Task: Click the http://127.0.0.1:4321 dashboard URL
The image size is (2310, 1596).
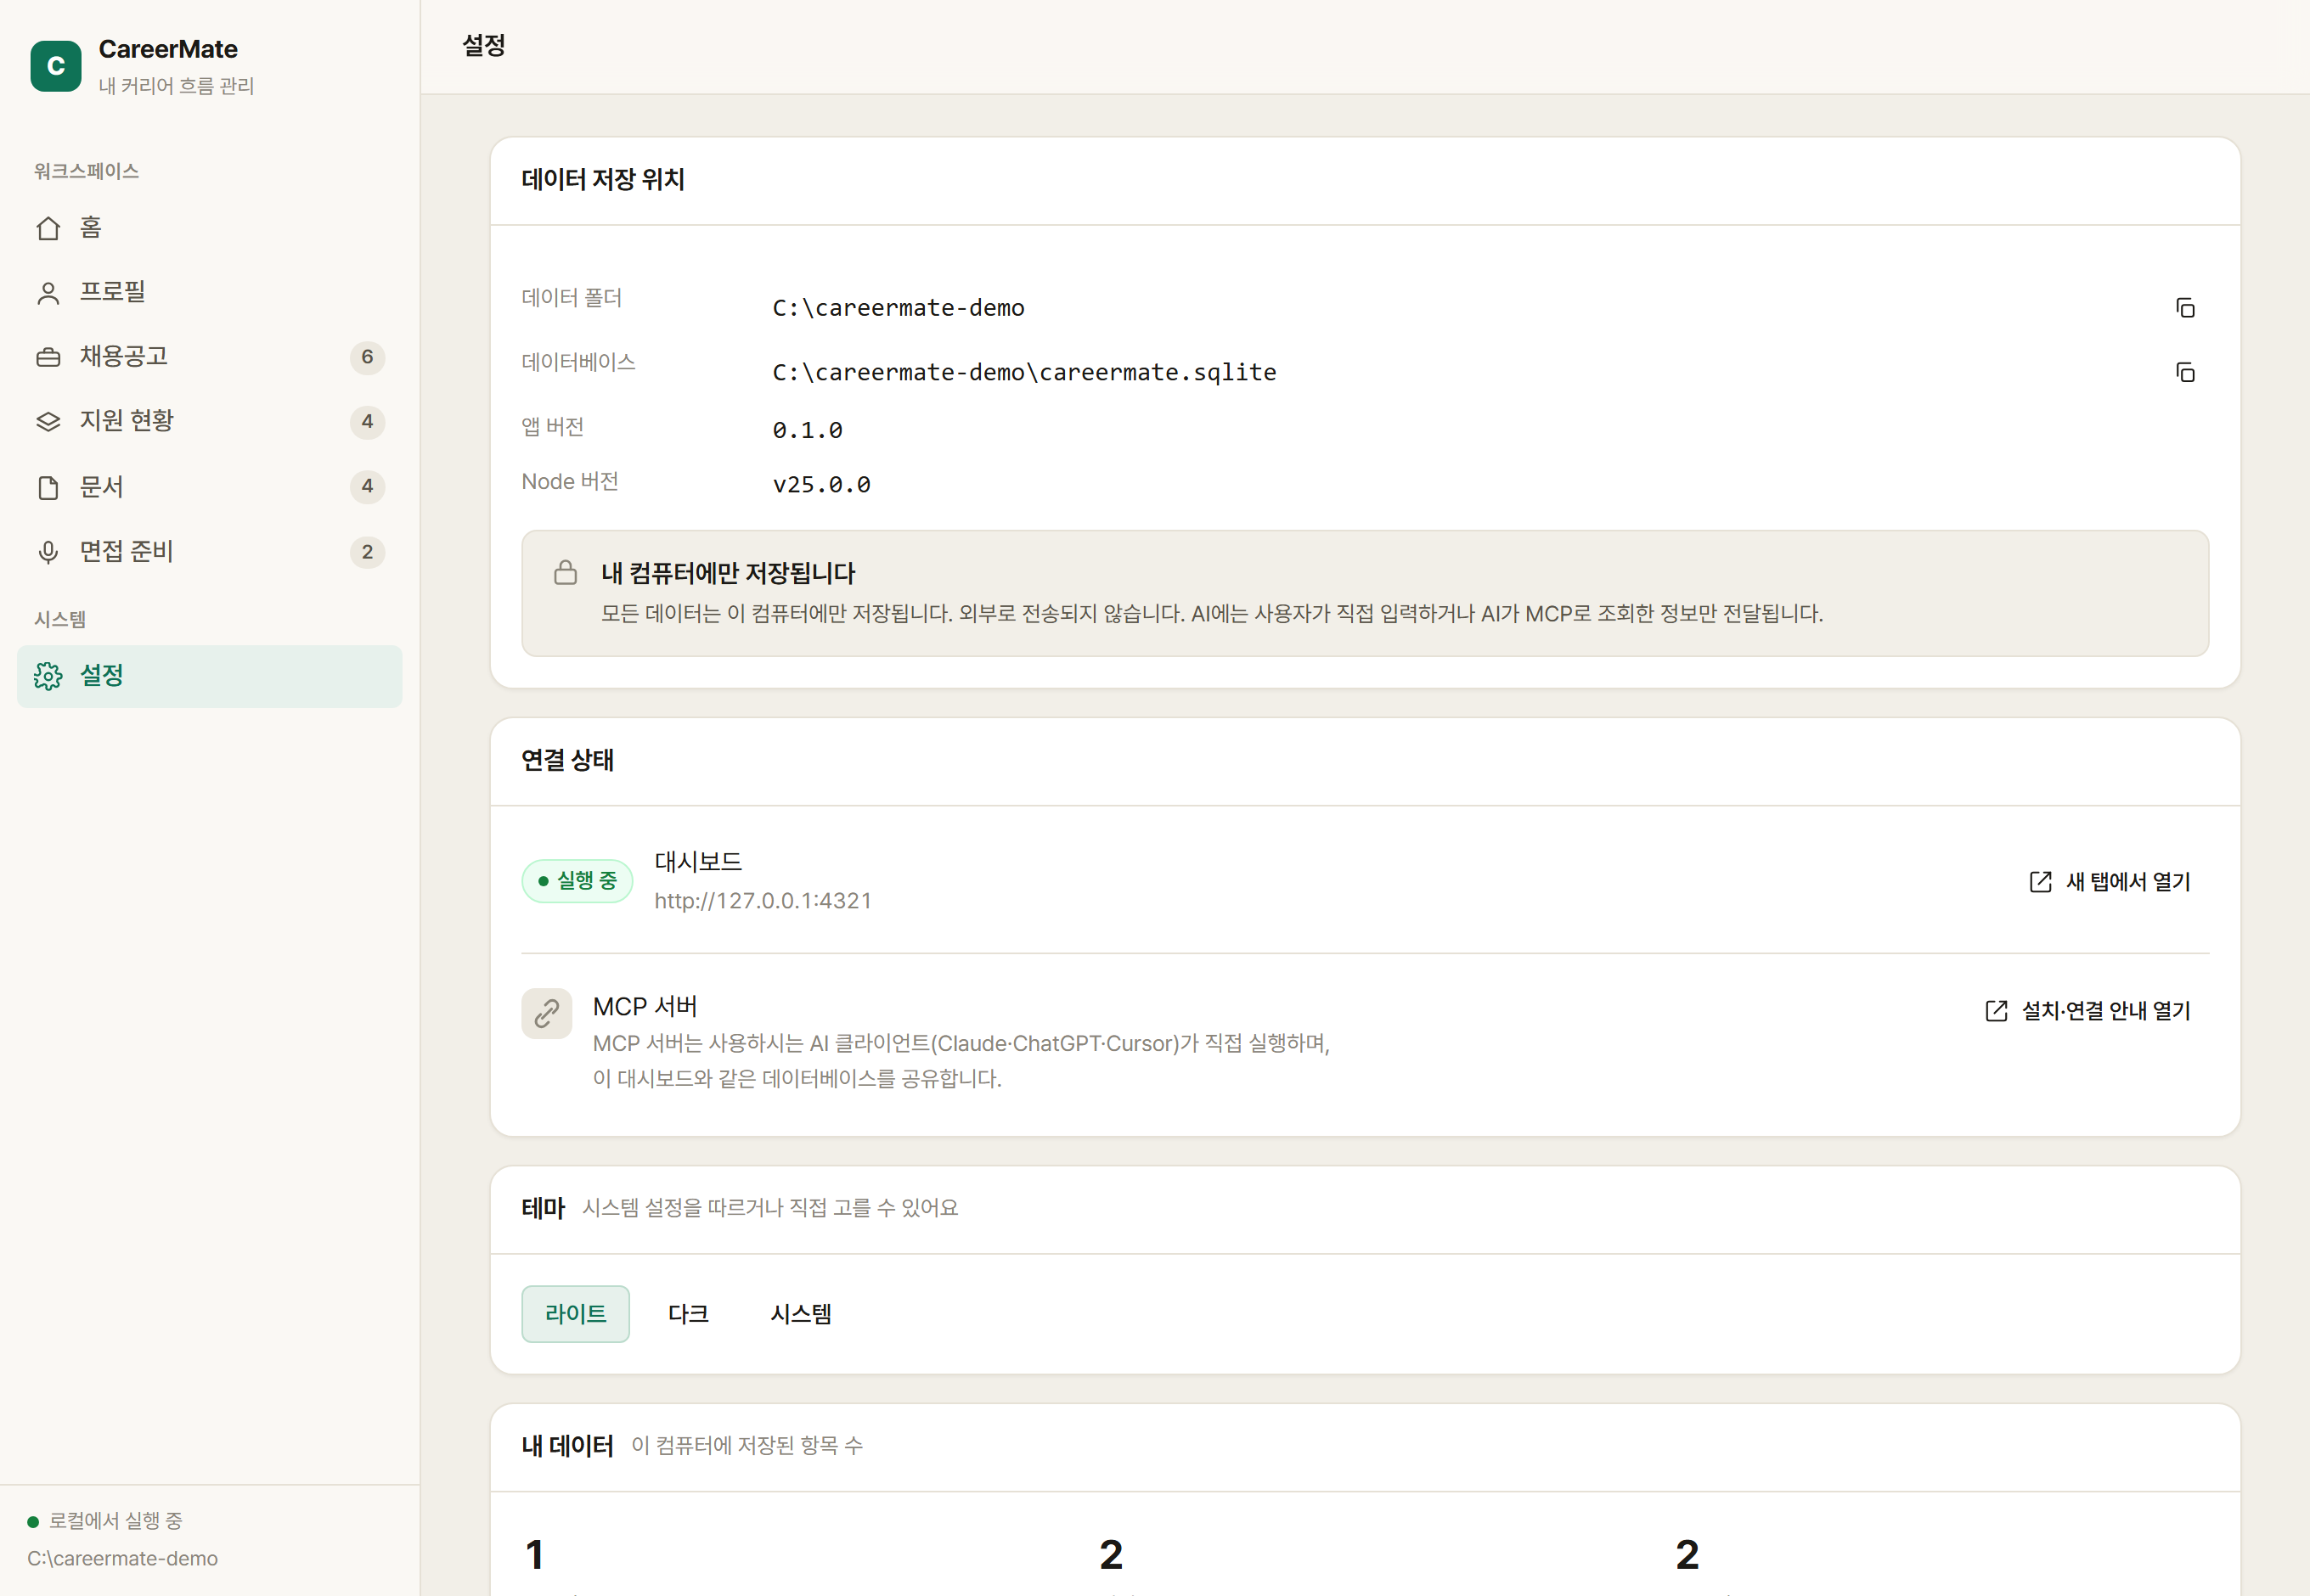Action: [x=763, y=901]
